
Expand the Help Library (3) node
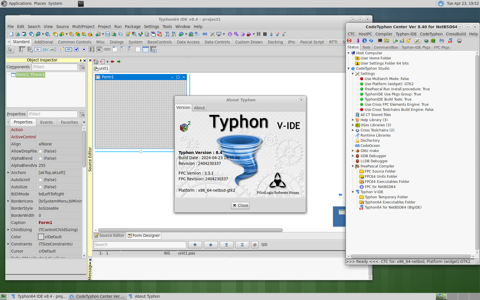point(353,120)
